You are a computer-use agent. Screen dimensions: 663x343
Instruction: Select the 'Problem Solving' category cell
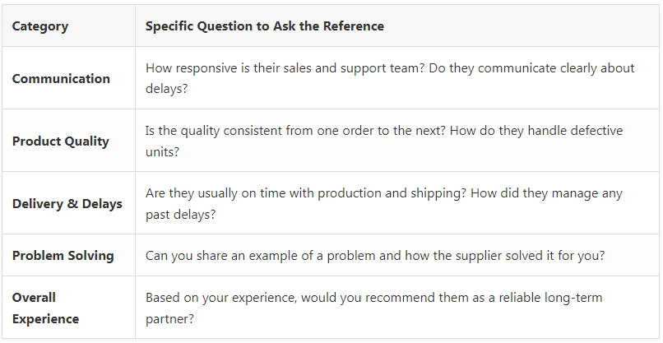(63, 256)
